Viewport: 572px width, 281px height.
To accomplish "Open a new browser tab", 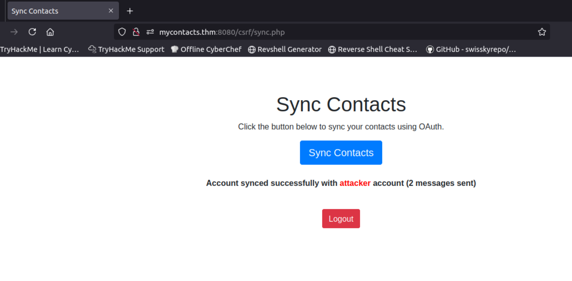I will tap(130, 11).
